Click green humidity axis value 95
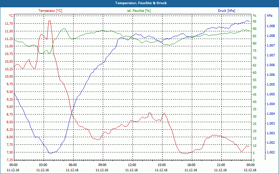The height and width of the screenshot is (174, 279). 255,22
